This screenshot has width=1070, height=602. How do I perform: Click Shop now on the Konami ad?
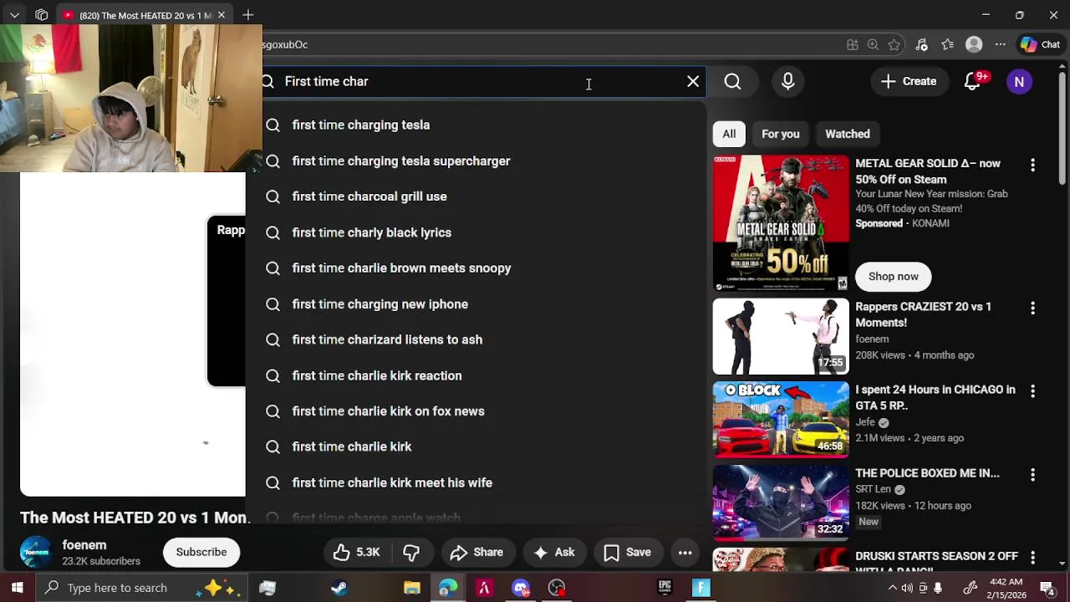[893, 276]
